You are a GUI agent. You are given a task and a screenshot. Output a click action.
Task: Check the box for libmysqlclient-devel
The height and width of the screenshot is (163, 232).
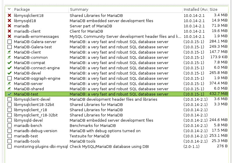tap(10, 99)
